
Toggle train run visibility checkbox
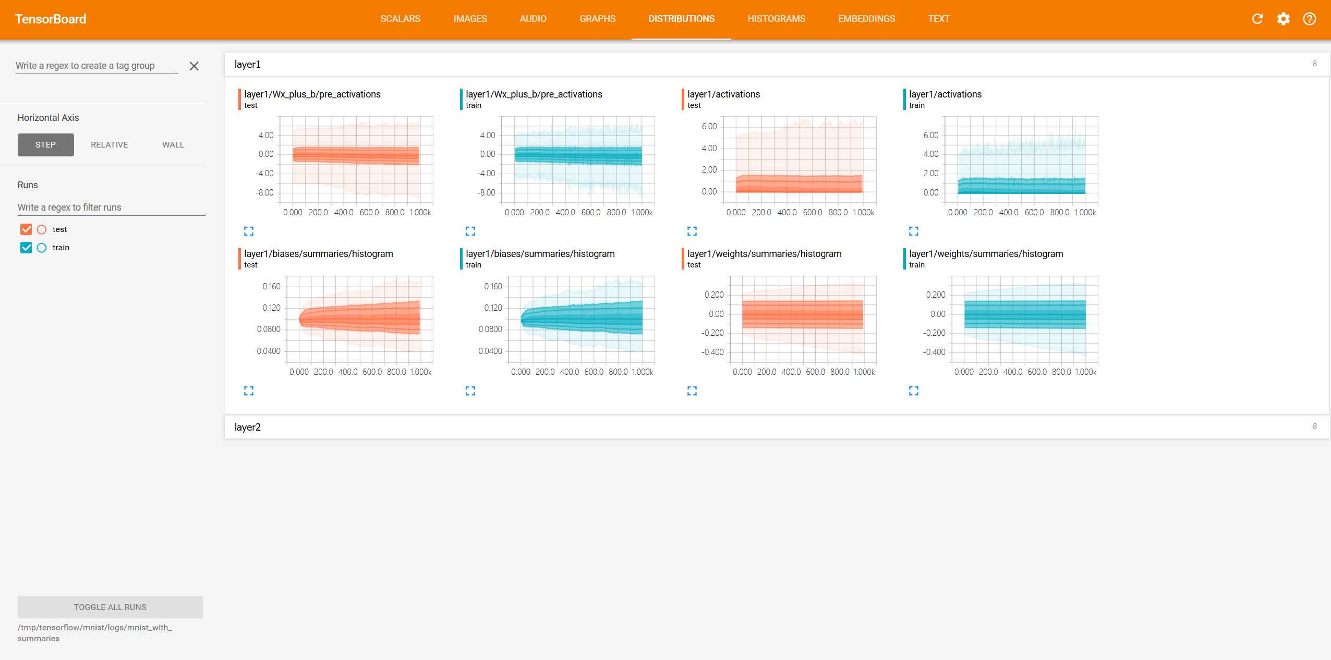click(26, 247)
